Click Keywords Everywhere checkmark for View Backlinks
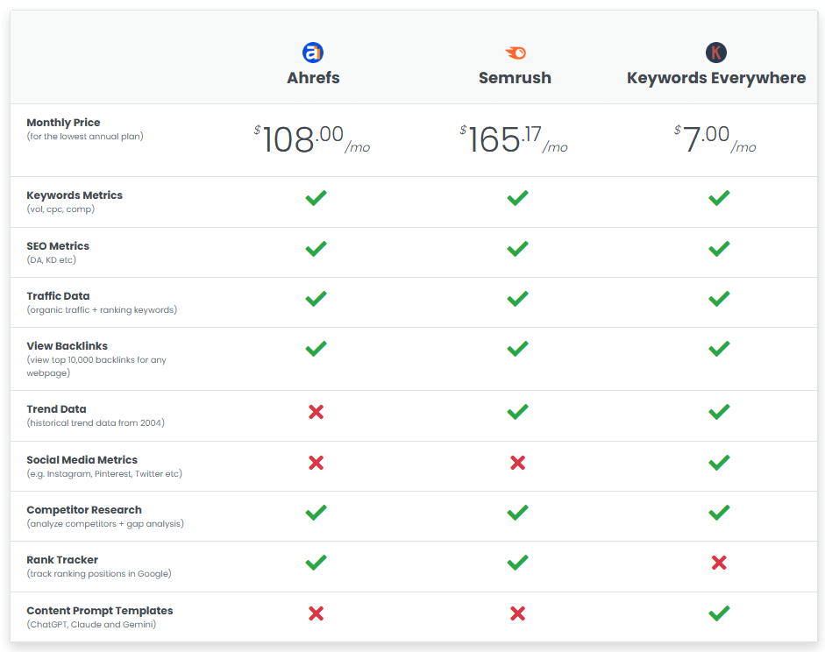Image resolution: width=825 pixels, height=652 pixels. (719, 349)
